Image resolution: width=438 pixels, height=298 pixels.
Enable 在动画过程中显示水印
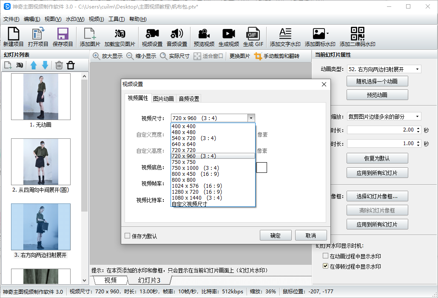[x=325, y=256]
